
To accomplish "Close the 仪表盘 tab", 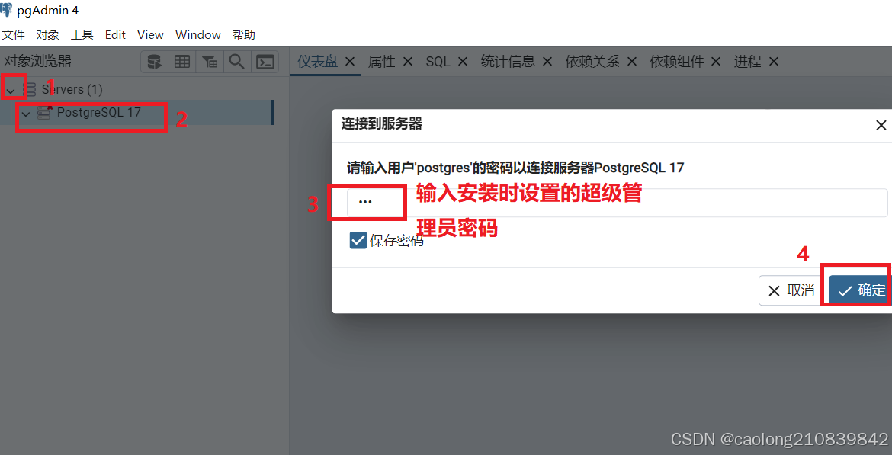I will pyautogui.click(x=350, y=62).
